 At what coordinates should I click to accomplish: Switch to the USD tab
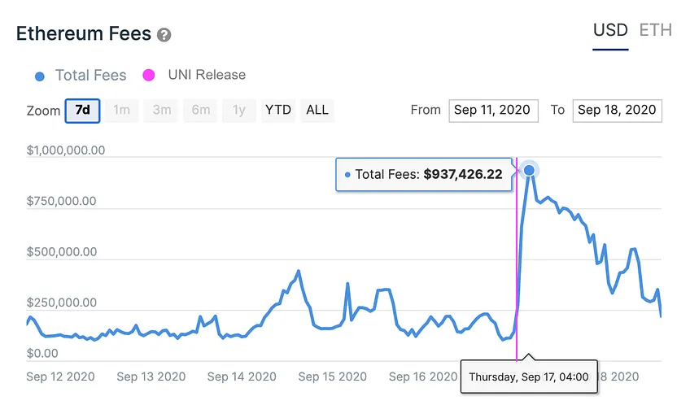pos(610,31)
